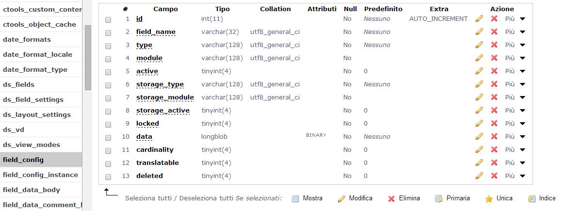Select the checkbox next to storage_type

coord(108,85)
